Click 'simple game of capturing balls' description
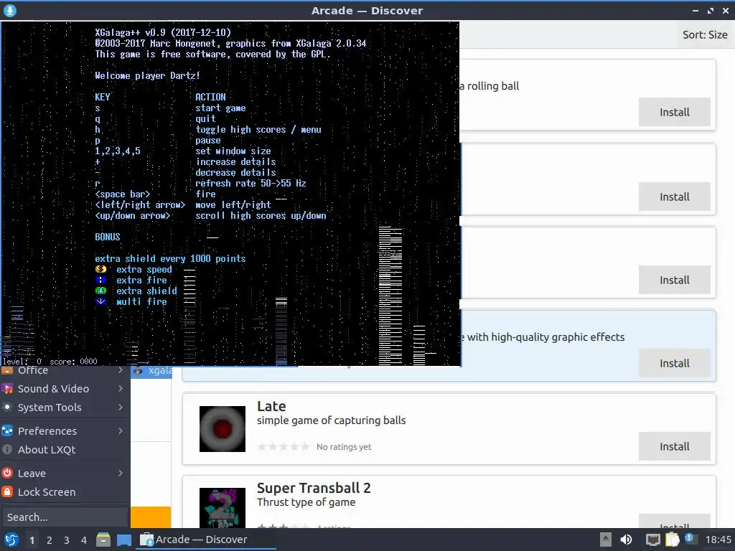Image resolution: width=735 pixels, height=551 pixels. point(332,420)
